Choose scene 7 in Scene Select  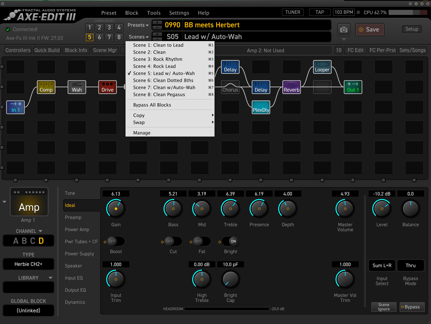point(109,37)
